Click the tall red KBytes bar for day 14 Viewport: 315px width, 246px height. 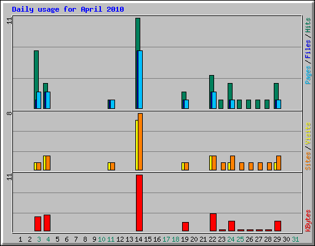pos(139,203)
